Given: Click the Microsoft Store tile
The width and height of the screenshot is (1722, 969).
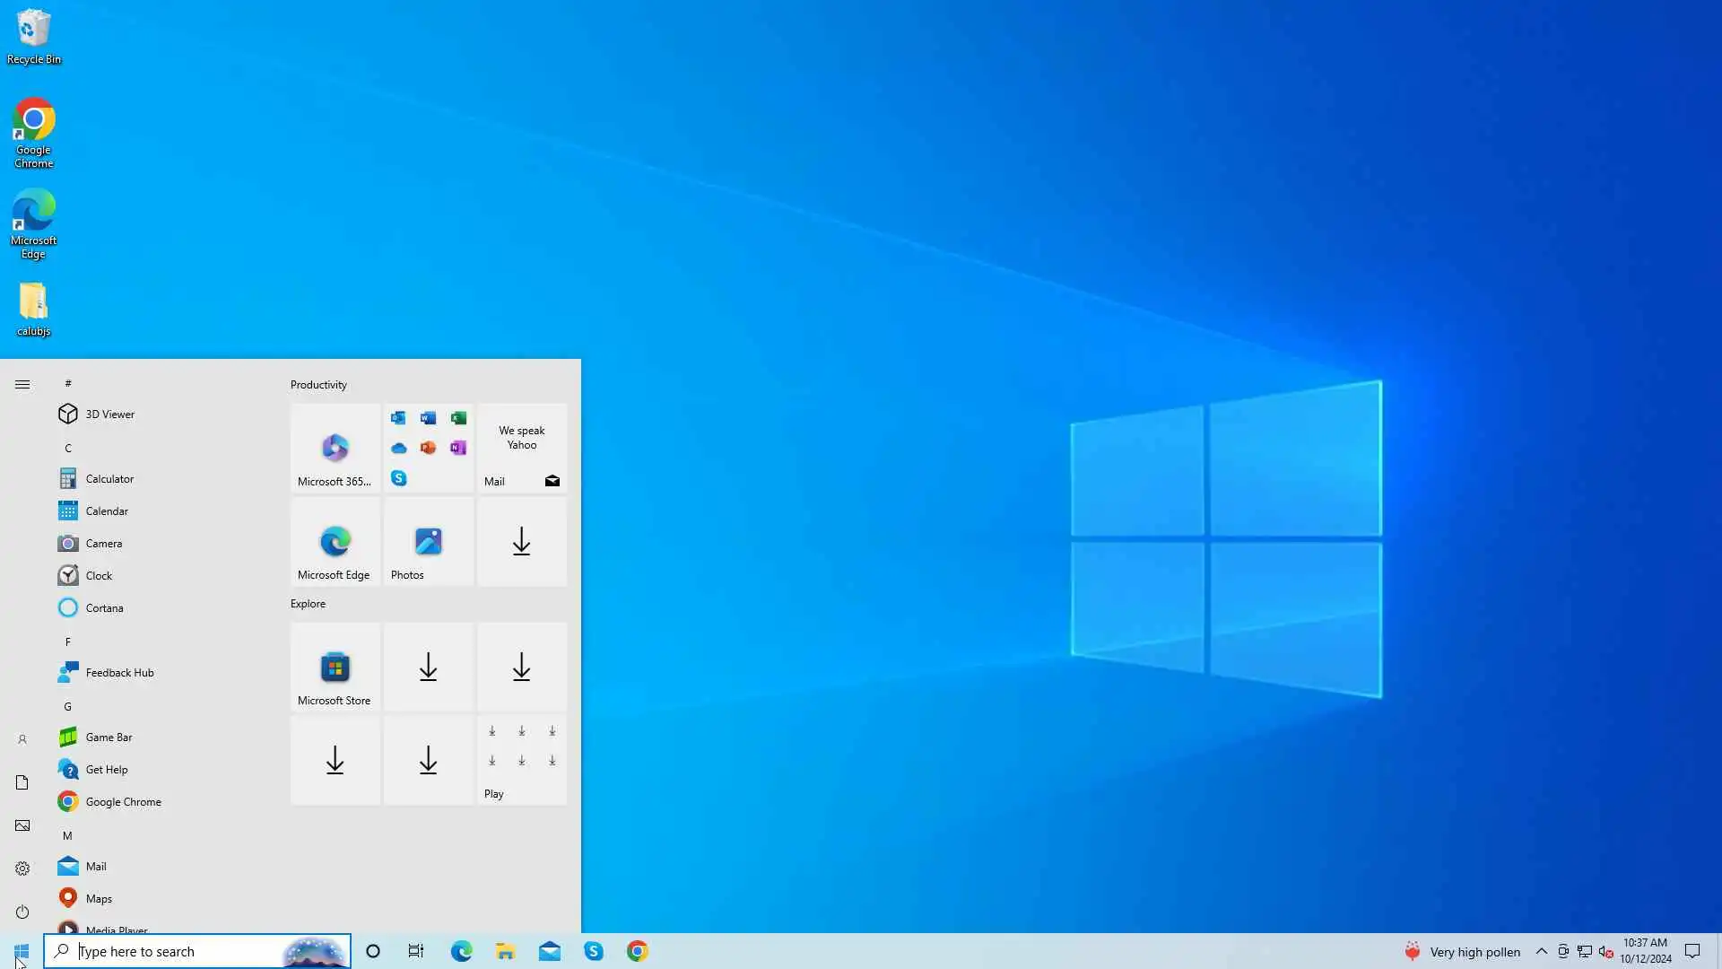Looking at the screenshot, I should (335, 668).
